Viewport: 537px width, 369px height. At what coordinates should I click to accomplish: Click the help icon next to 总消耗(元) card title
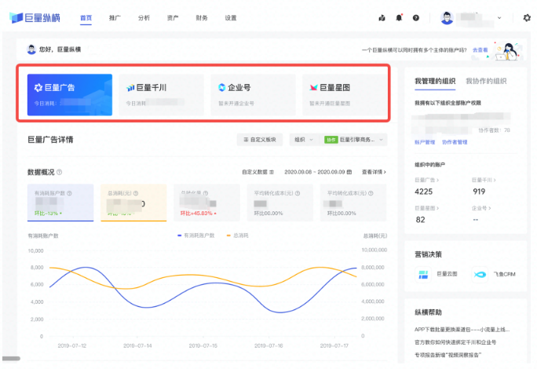[136, 193]
